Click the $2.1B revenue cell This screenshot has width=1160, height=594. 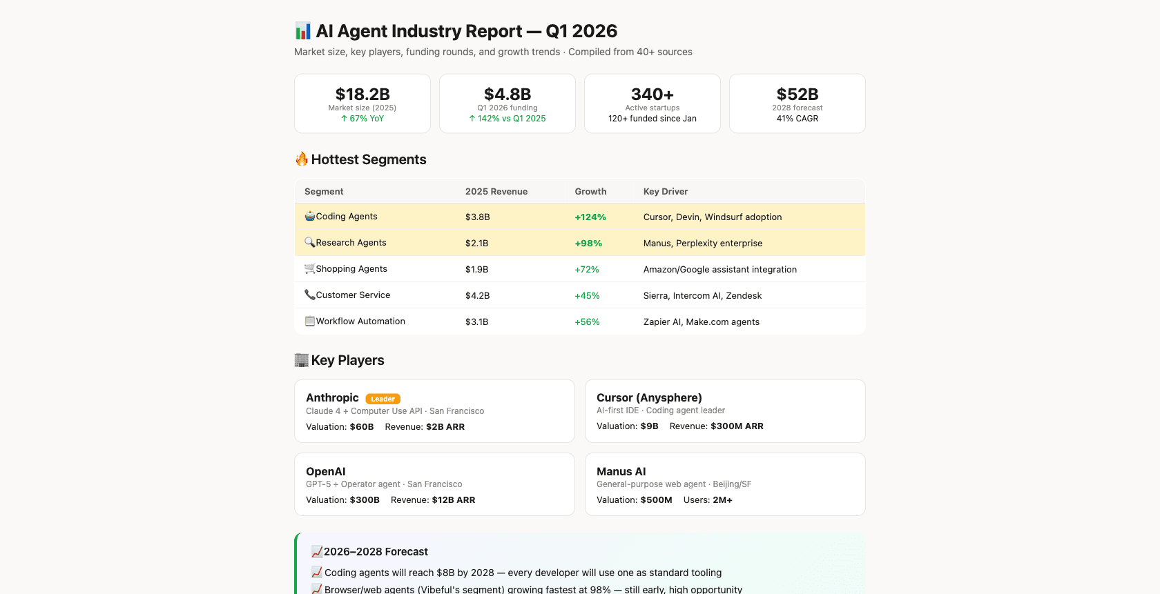[x=476, y=244]
